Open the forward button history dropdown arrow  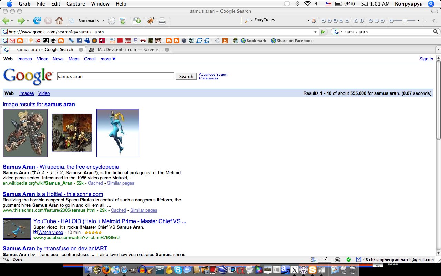point(28,21)
